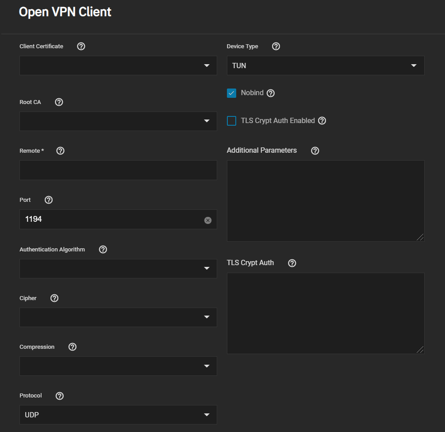Image resolution: width=445 pixels, height=432 pixels.
Task: Clear the Port field value
Action: 208,220
